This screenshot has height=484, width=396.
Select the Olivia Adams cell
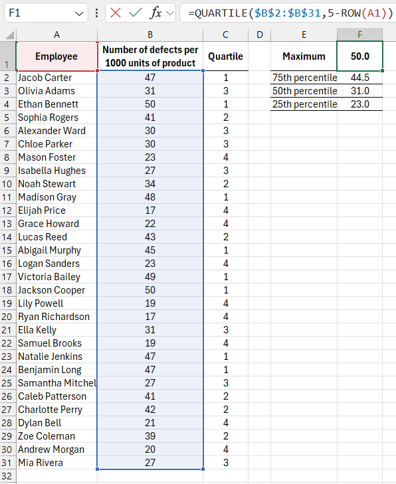tap(56, 91)
